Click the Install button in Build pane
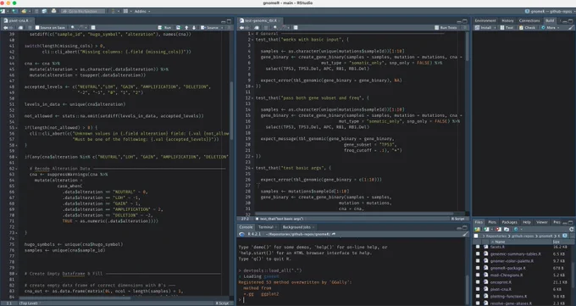This screenshot has width=576, height=306. click(484, 27)
